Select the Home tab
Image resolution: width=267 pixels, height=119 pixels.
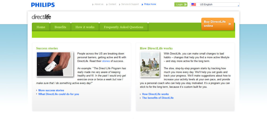point(41,27)
